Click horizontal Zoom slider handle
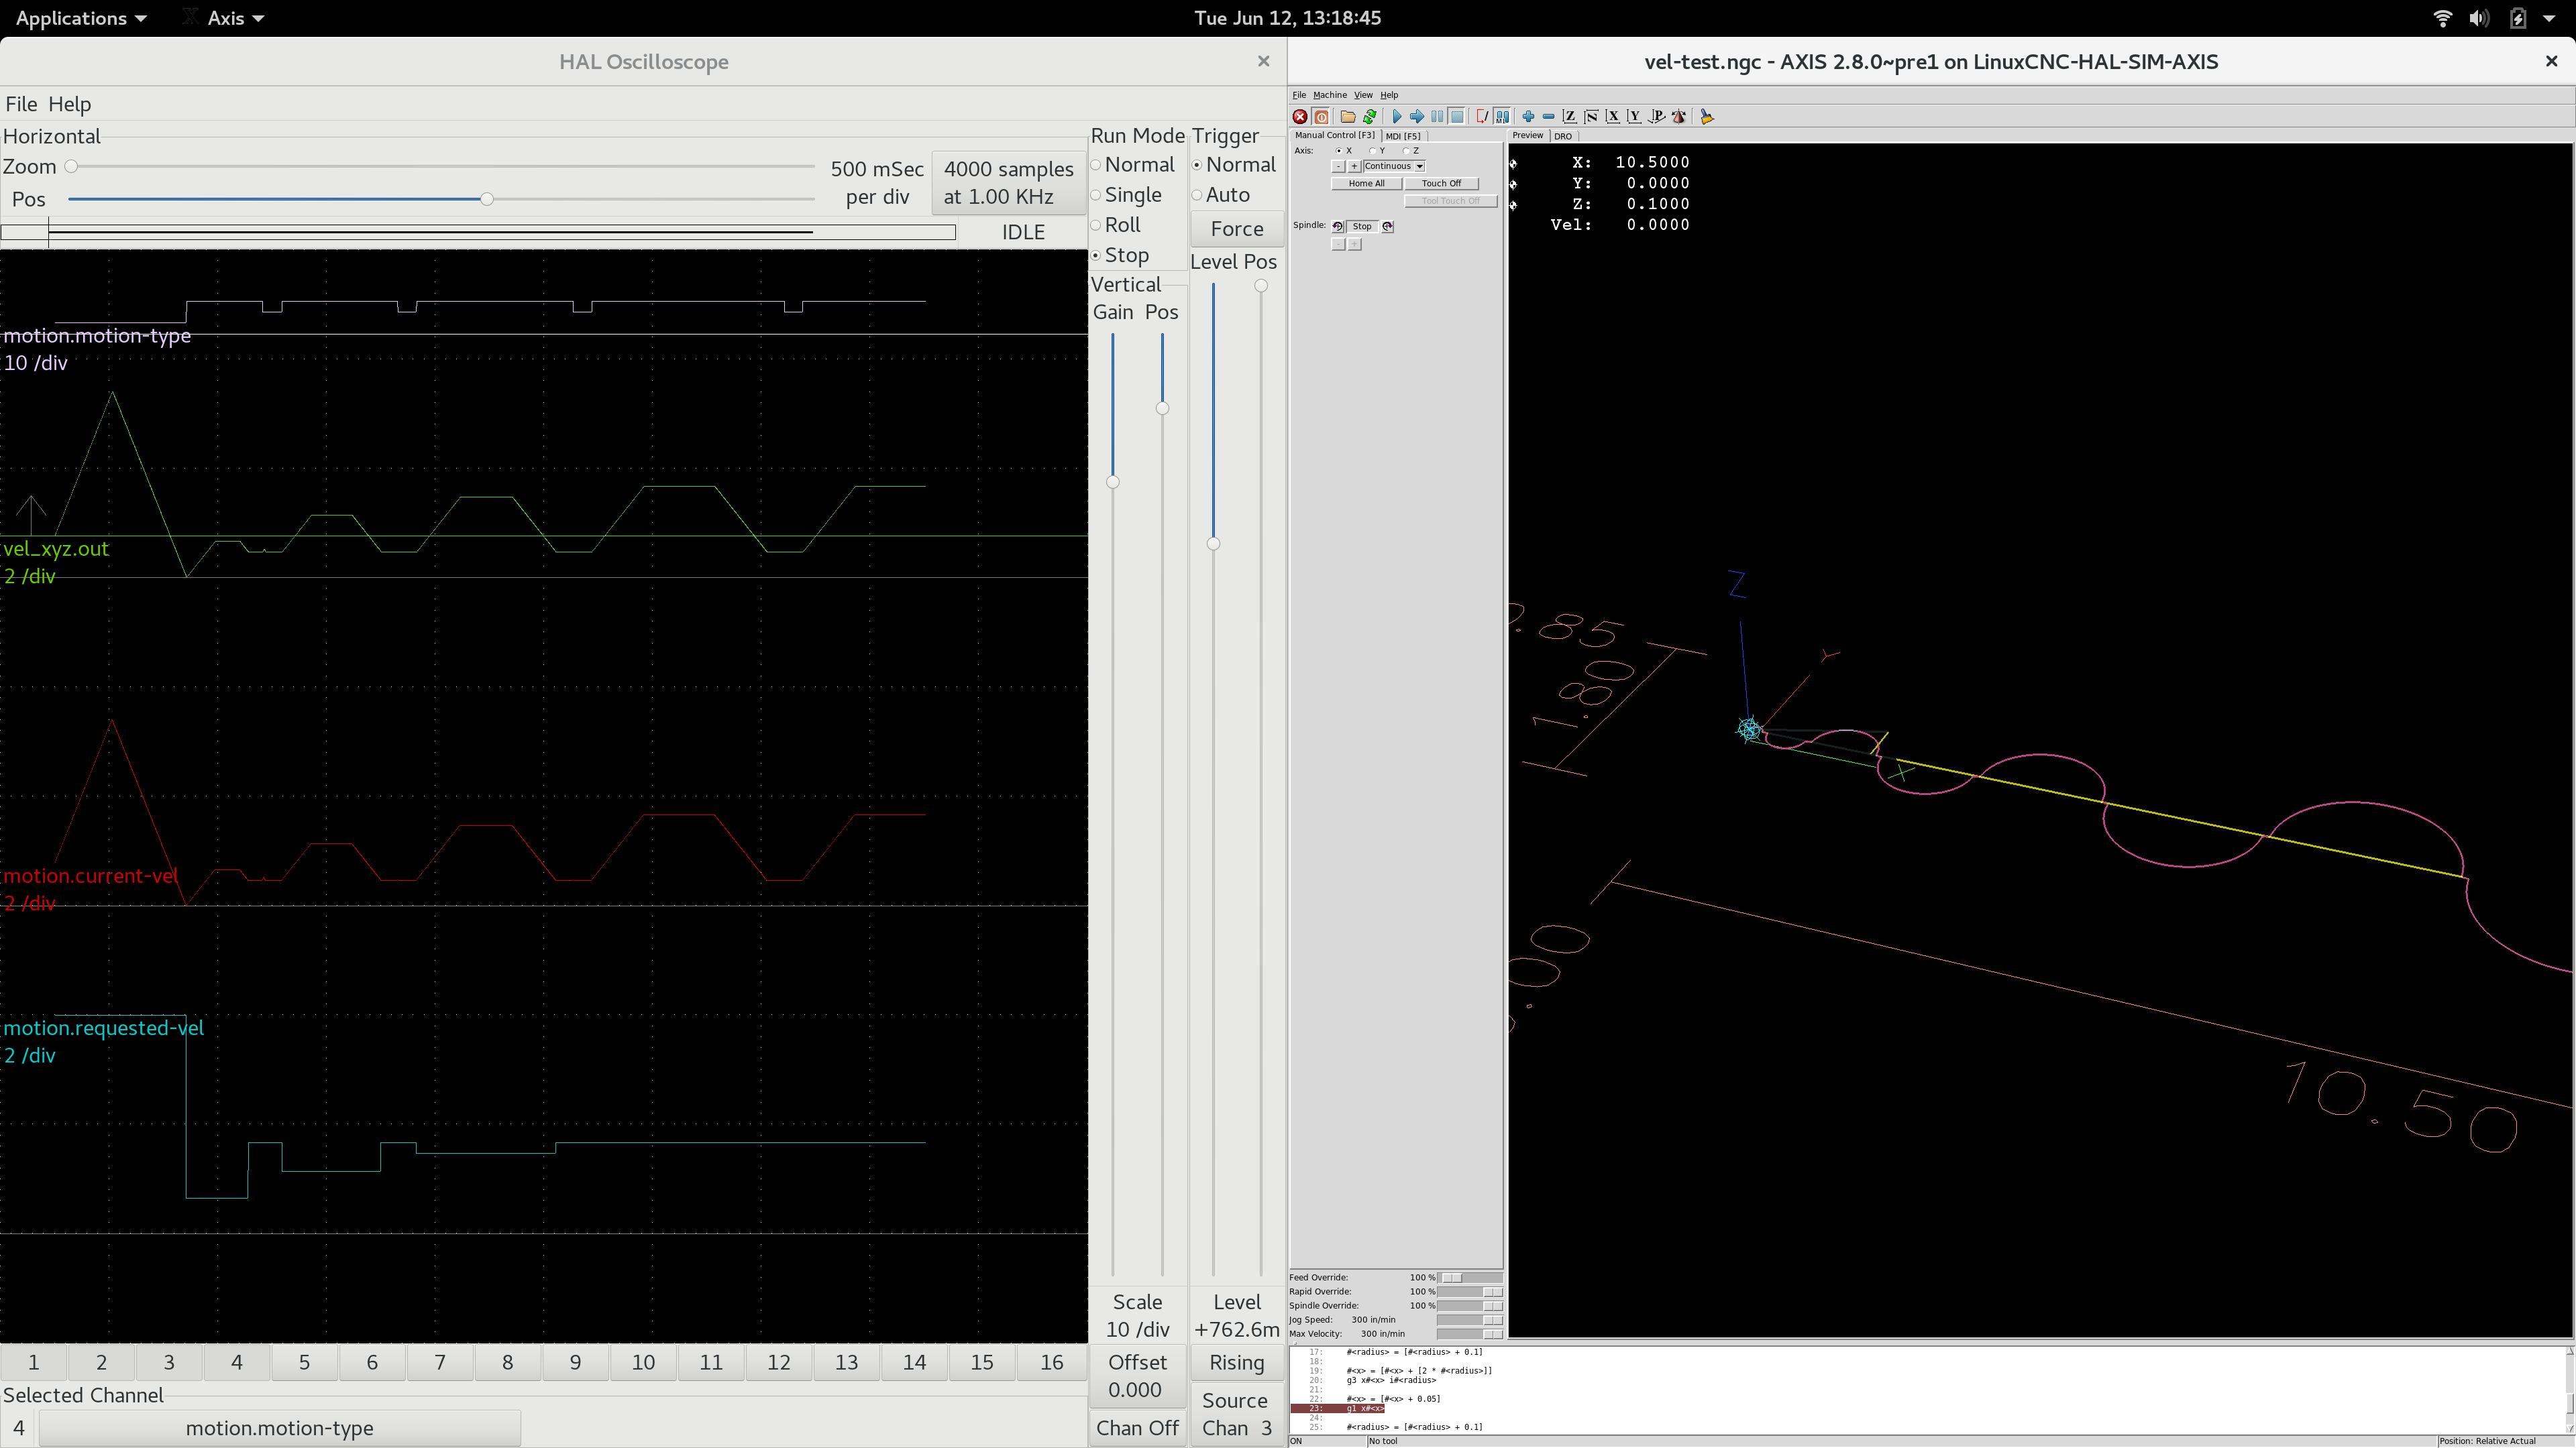 click(x=71, y=167)
